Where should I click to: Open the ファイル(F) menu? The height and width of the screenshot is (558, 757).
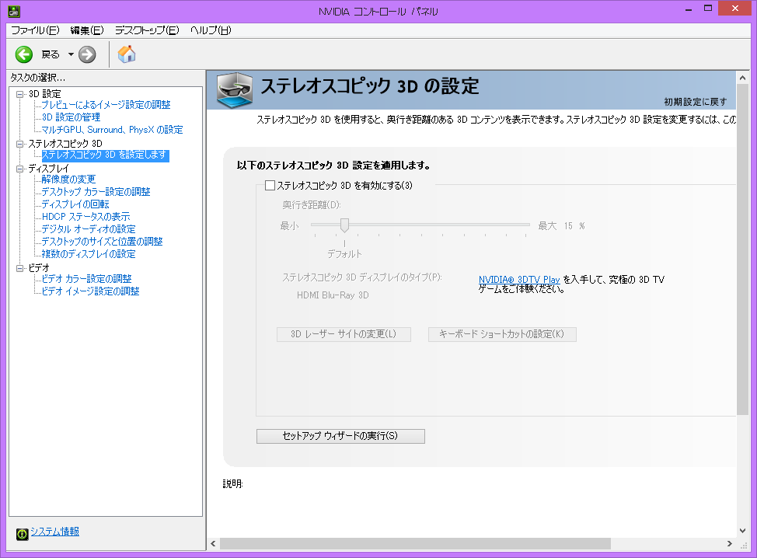point(35,30)
